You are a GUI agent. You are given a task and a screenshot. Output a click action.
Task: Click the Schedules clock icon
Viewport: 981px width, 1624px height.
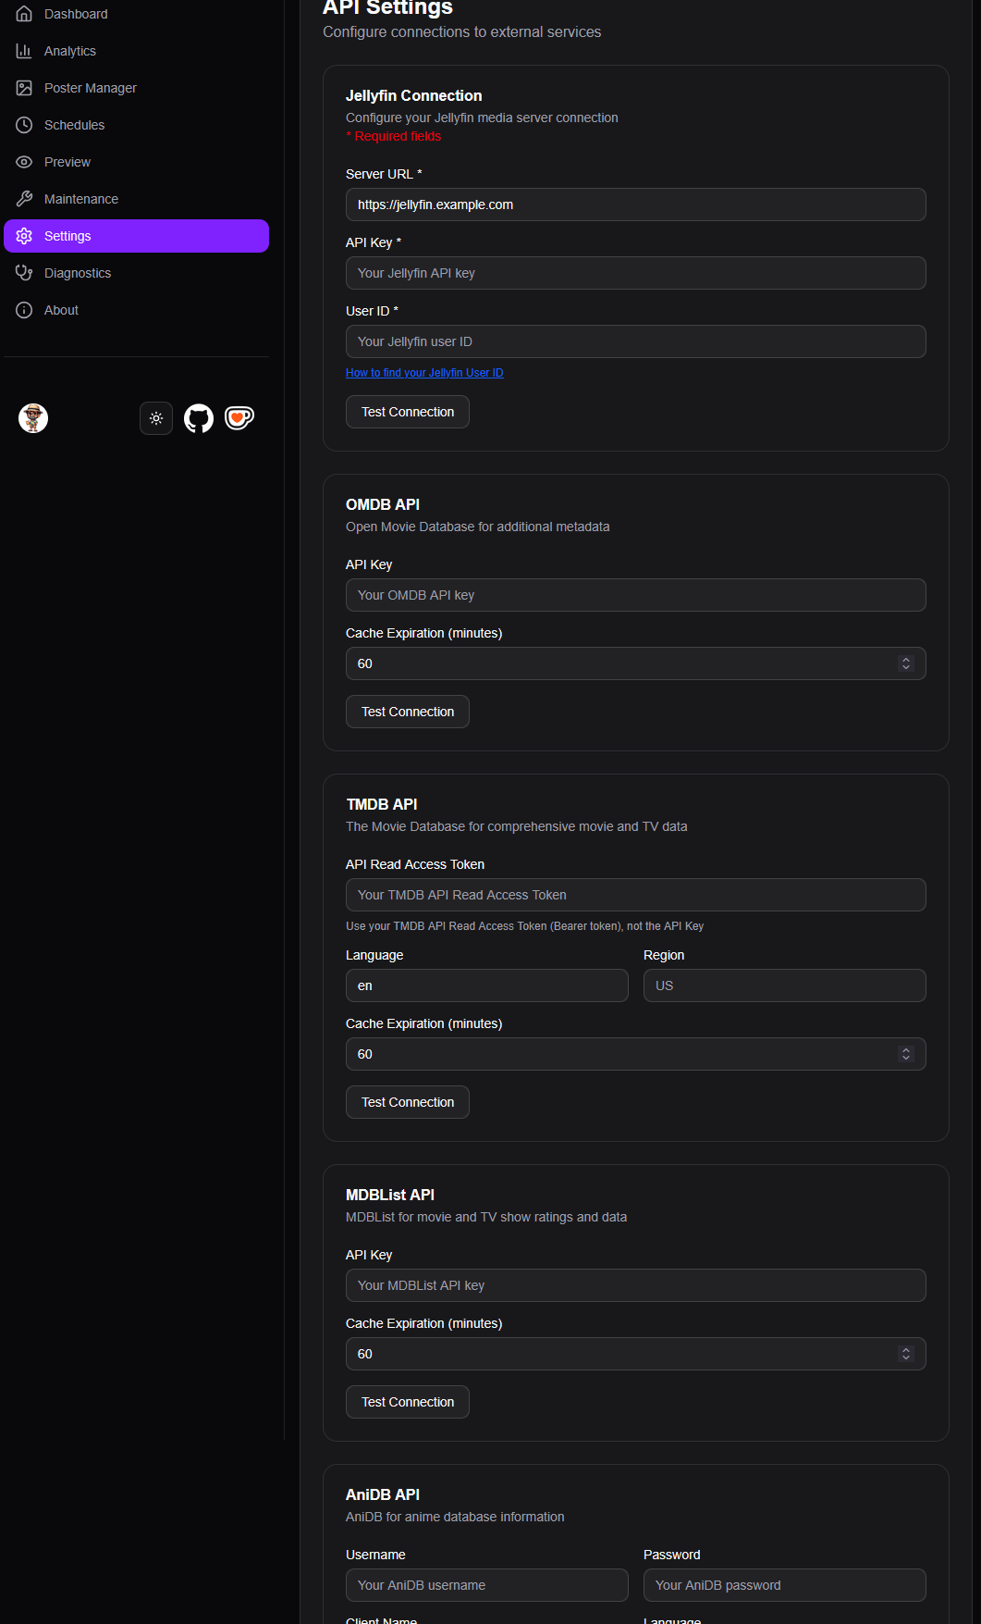click(24, 125)
